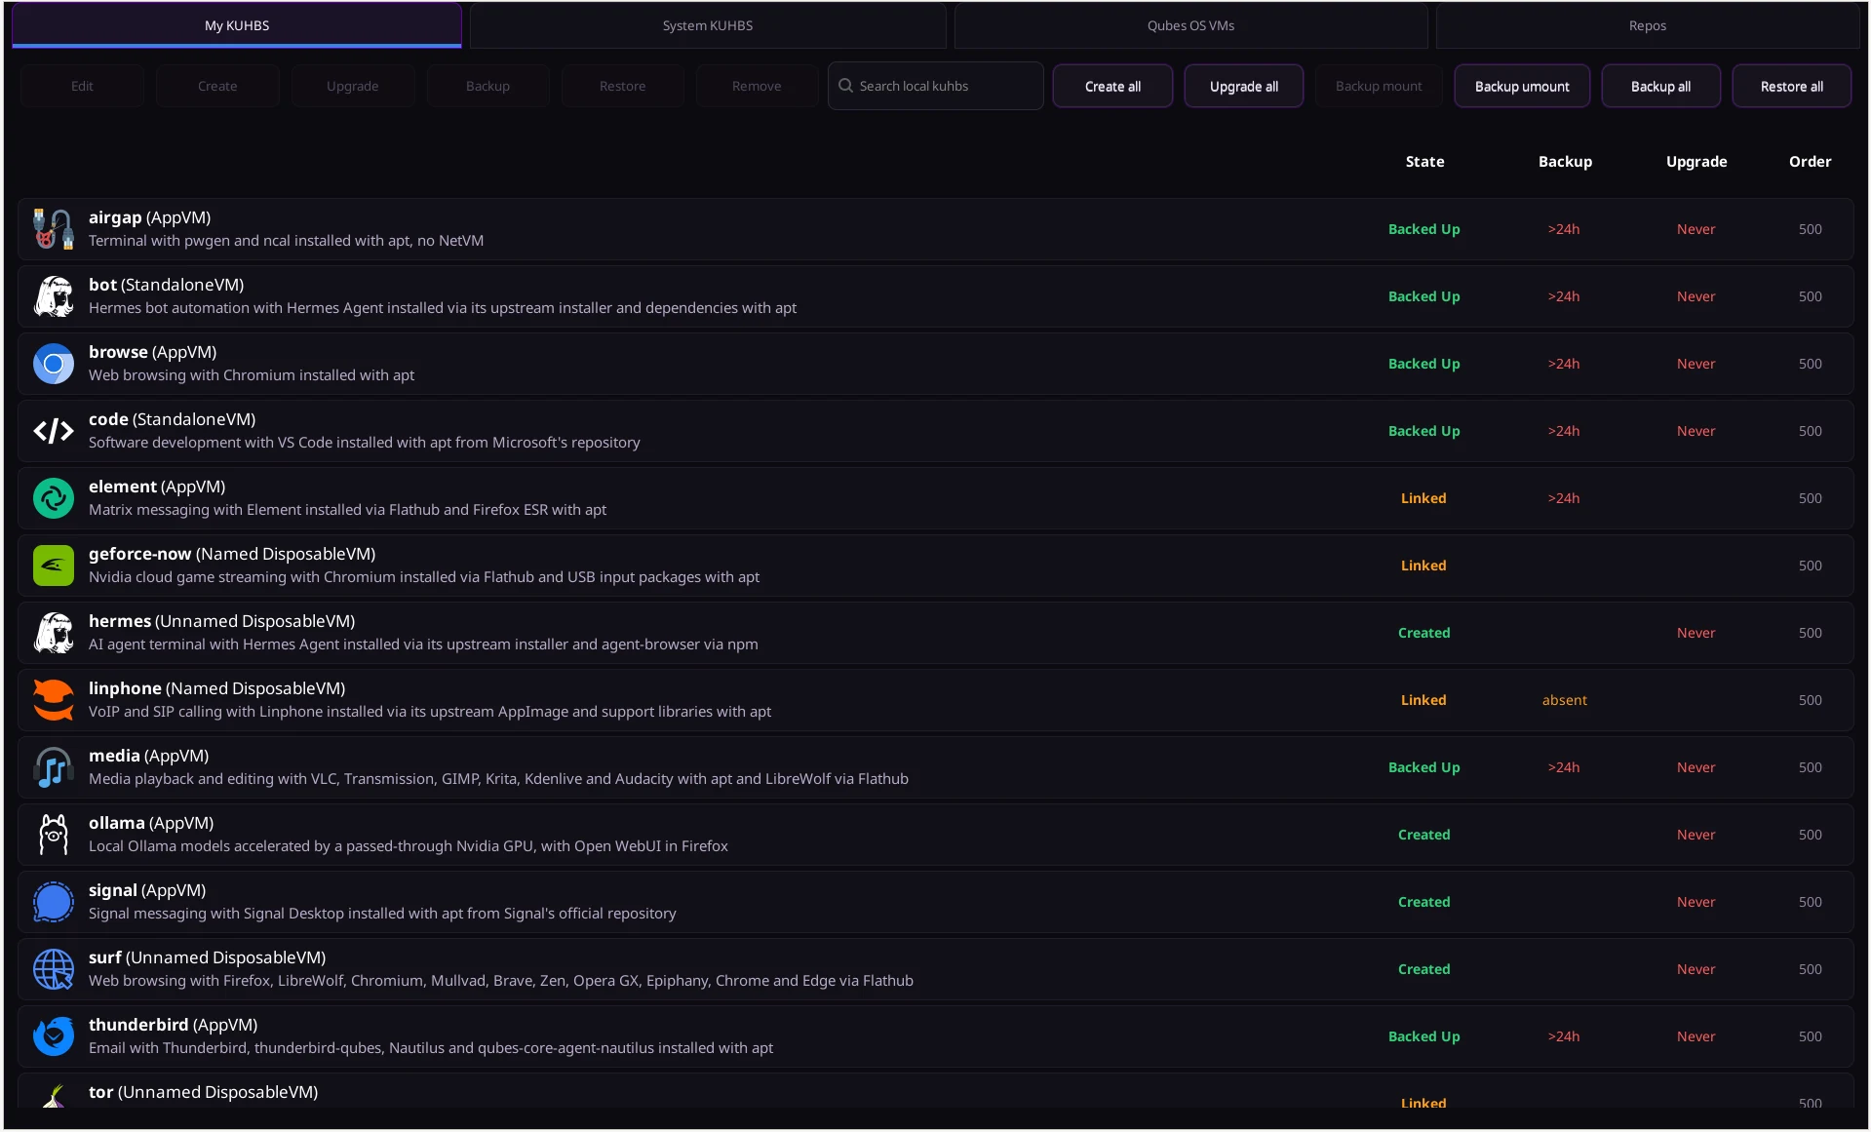Click thunderbird's Never upgrade status
Image resolution: width=1871 pixels, height=1132 pixels.
click(x=1696, y=1036)
